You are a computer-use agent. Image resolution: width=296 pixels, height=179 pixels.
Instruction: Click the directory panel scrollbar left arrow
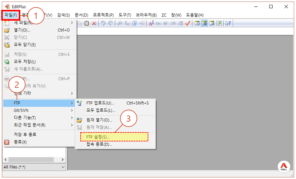(x=6, y=160)
